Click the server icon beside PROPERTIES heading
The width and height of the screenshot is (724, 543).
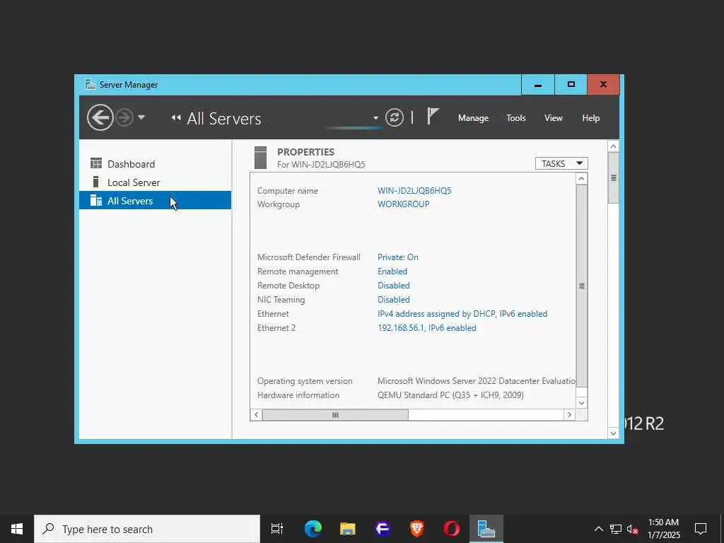260,158
